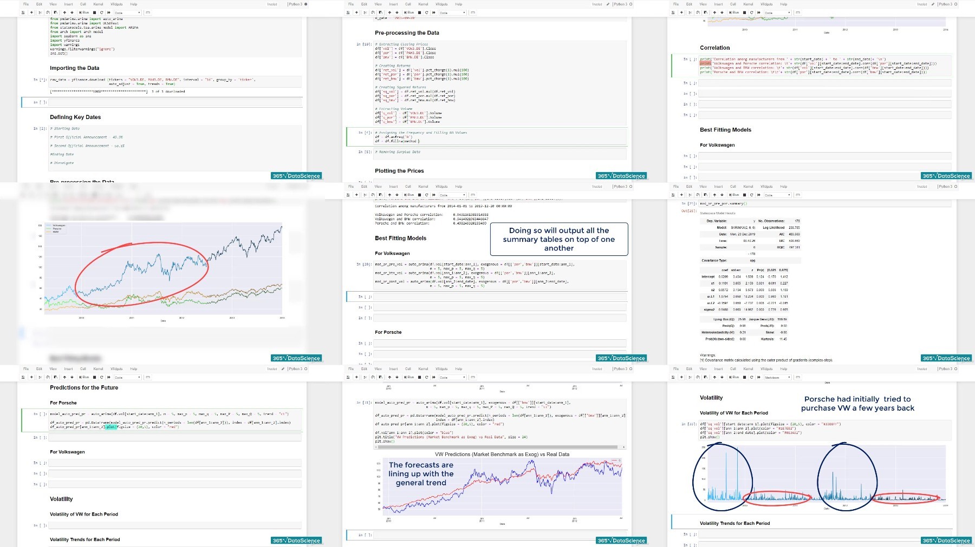Image resolution: width=975 pixels, height=547 pixels.
Task: Move cell up in the Best Fitting Models notebook
Action: [x=389, y=195]
